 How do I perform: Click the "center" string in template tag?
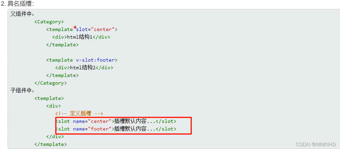[x=104, y=29]
